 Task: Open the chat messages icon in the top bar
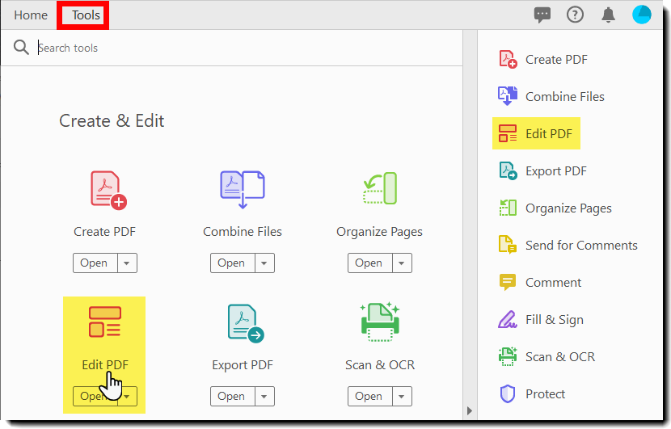tap(542, 15)
